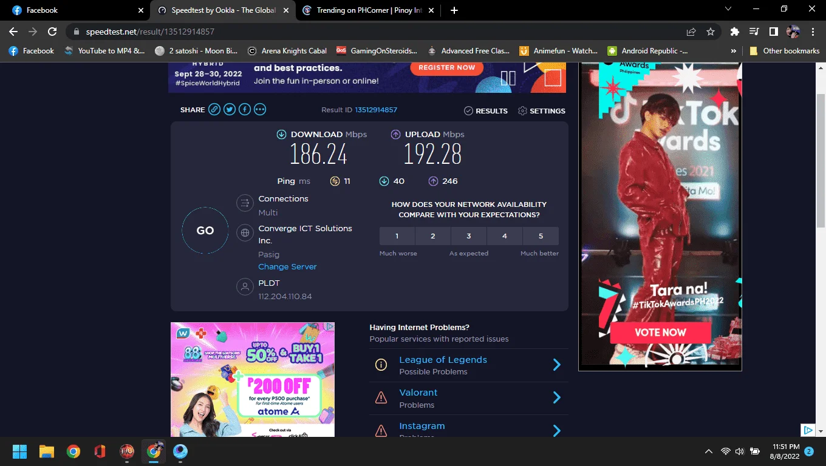The width and height of the screenshot is (826, 466).
Task: Open the YouTube to MP4 bookmark
Action: pos(104,51)
